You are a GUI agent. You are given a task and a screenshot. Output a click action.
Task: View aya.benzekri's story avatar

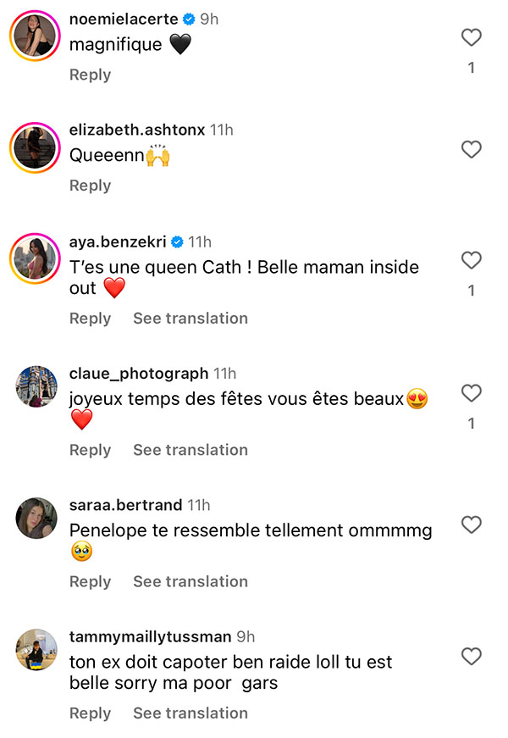point(35,258)
